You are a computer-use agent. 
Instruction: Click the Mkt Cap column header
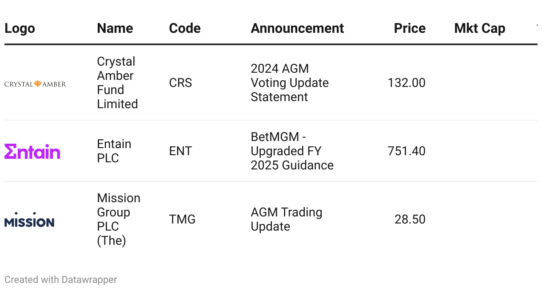click(479, 28)
